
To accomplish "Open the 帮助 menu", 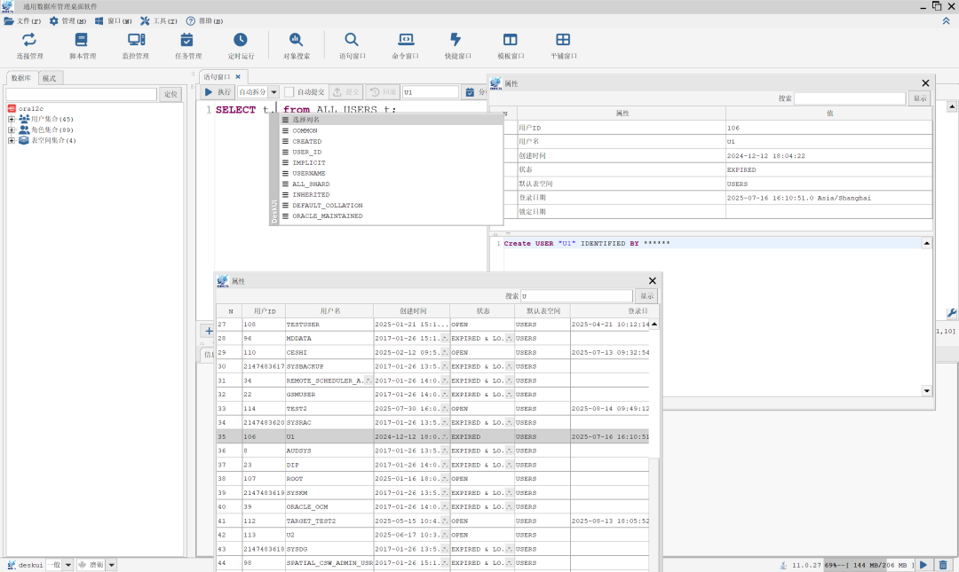I will pos(204,20).
